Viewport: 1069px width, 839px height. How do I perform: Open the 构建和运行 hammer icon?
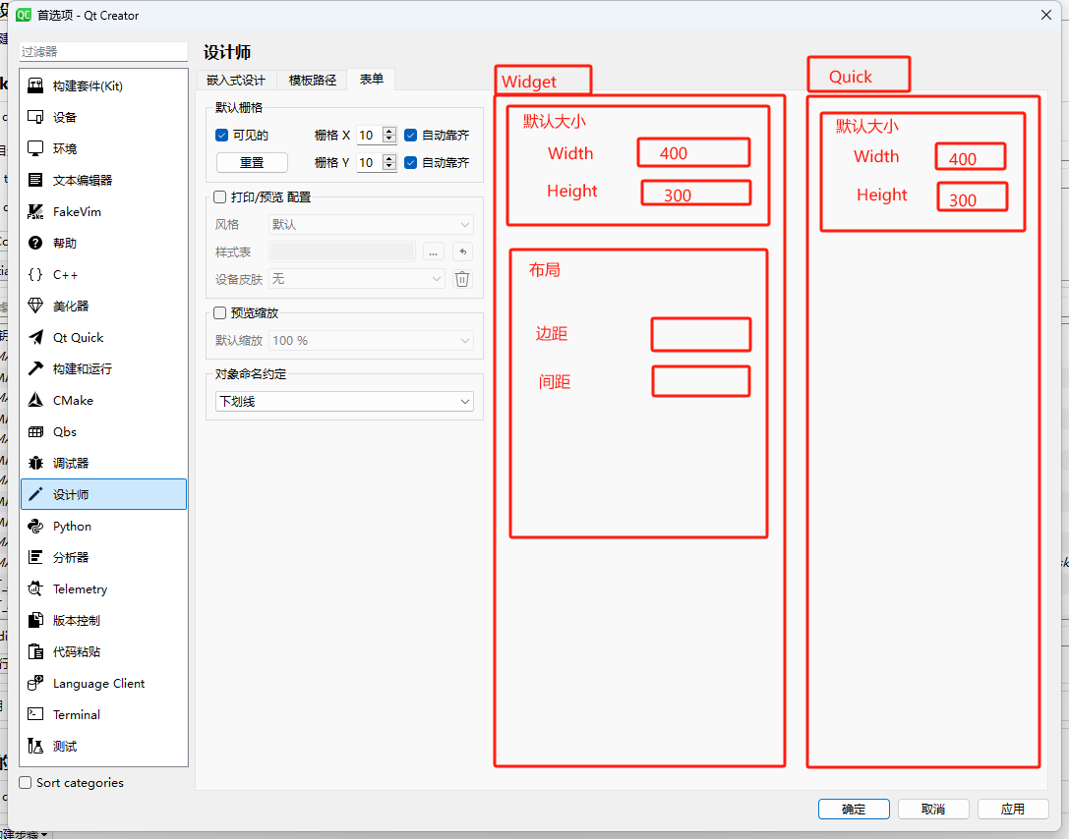35,368
